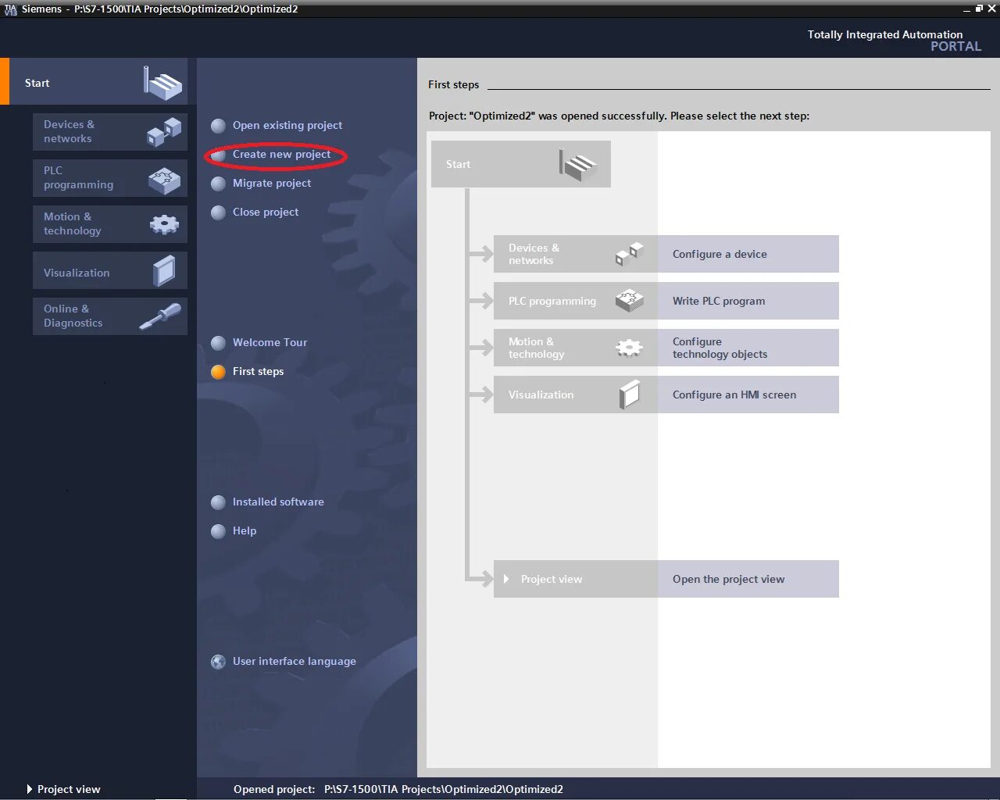The width and height of the screenshot is (1000, 800).
Task: Click the opened project path in status bar
Action: coord(444,789)
